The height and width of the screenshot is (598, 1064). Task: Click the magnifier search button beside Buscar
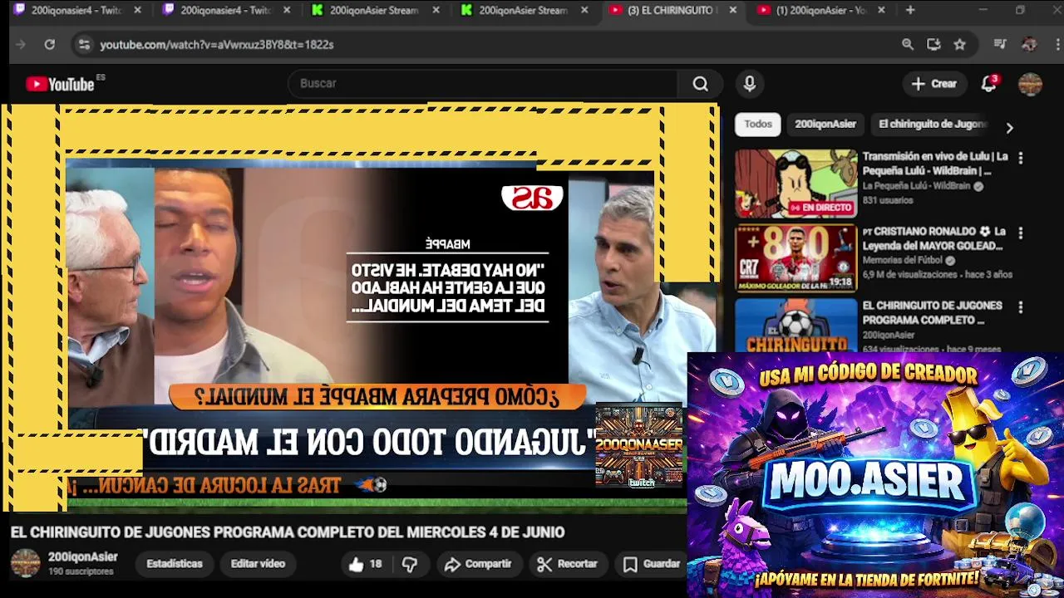pyautogui.click(x=701, y=84)
